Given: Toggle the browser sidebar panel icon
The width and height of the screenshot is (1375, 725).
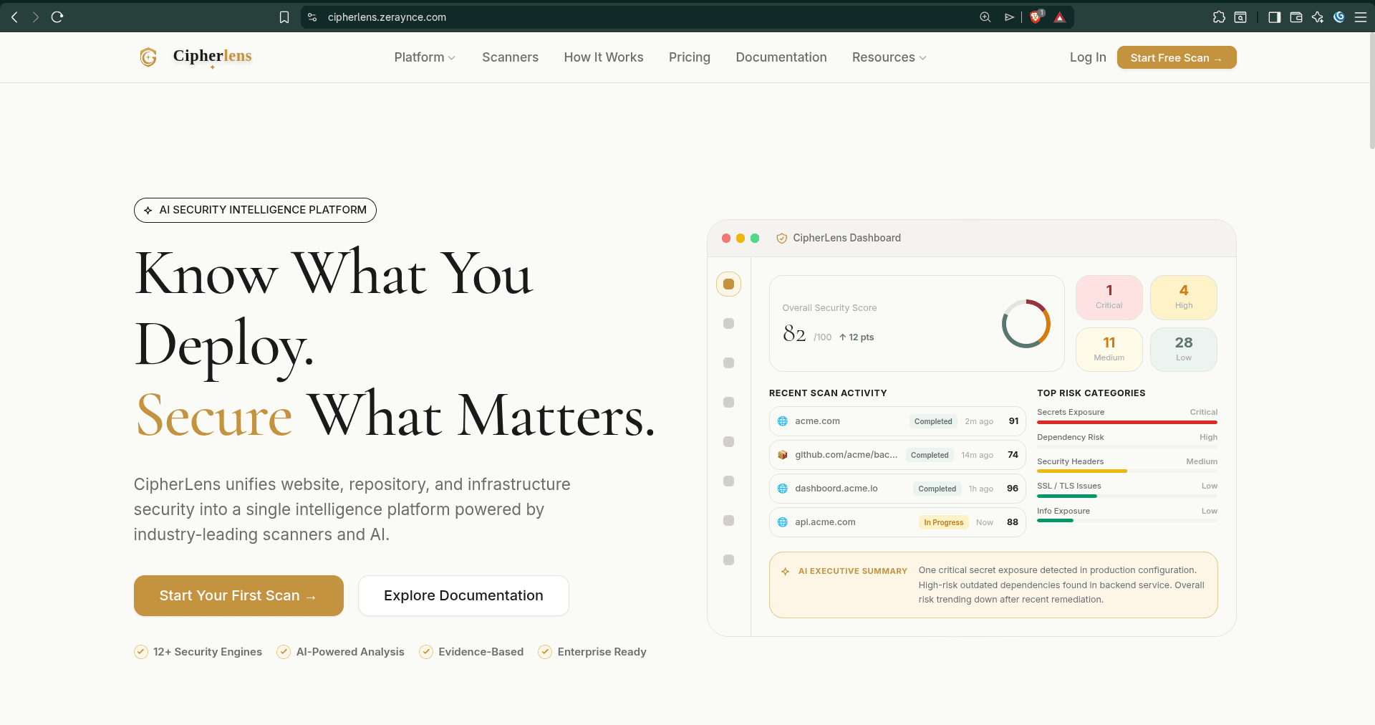Looking at the screenshot, I should pos(1275,17).
